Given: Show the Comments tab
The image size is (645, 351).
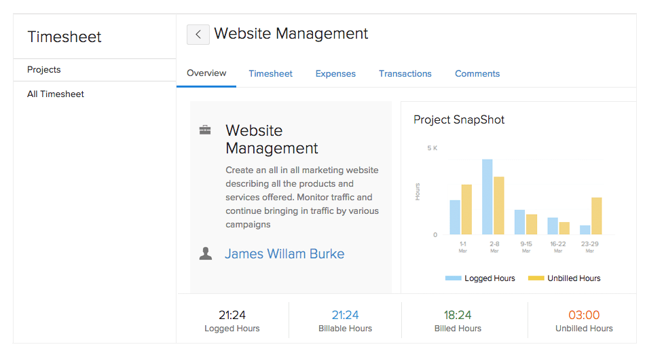Looking at the screenshot, I should coord(477,73).
